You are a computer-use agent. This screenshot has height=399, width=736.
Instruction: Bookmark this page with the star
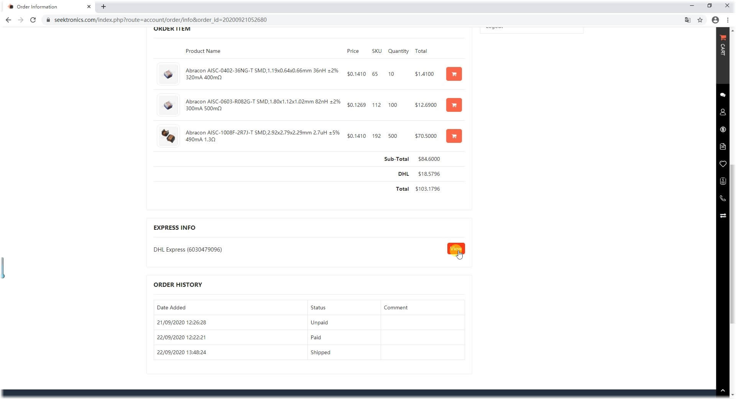(x=700, y=20)
